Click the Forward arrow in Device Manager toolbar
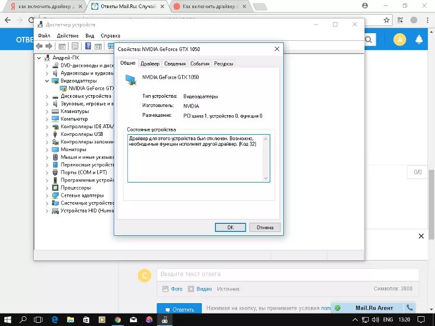 [x=49, y=46]
